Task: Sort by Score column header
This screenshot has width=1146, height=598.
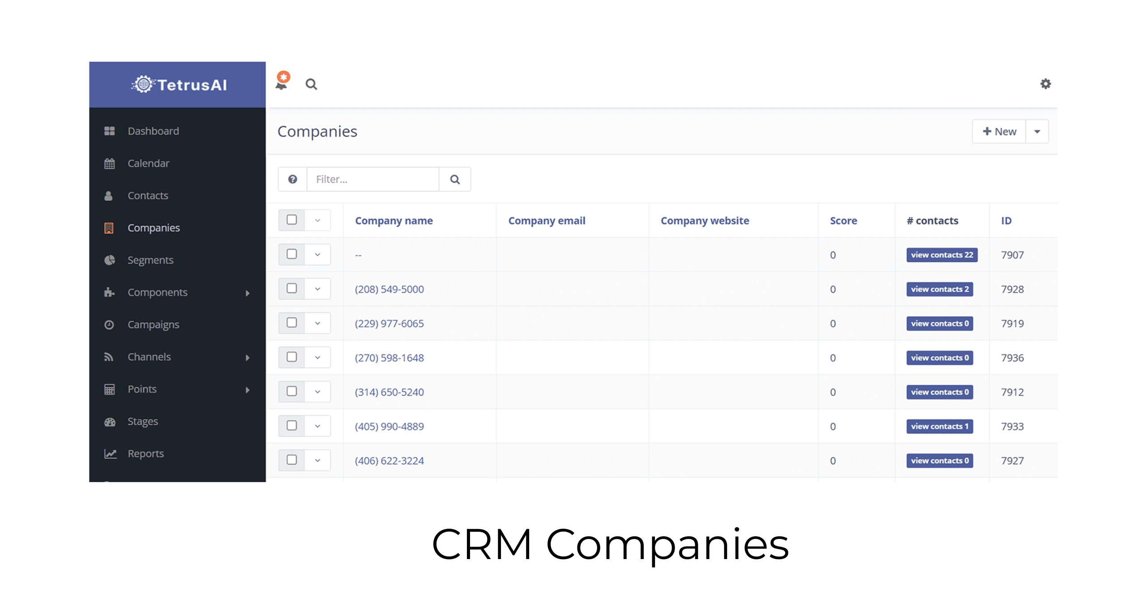Action: point(843,221)
